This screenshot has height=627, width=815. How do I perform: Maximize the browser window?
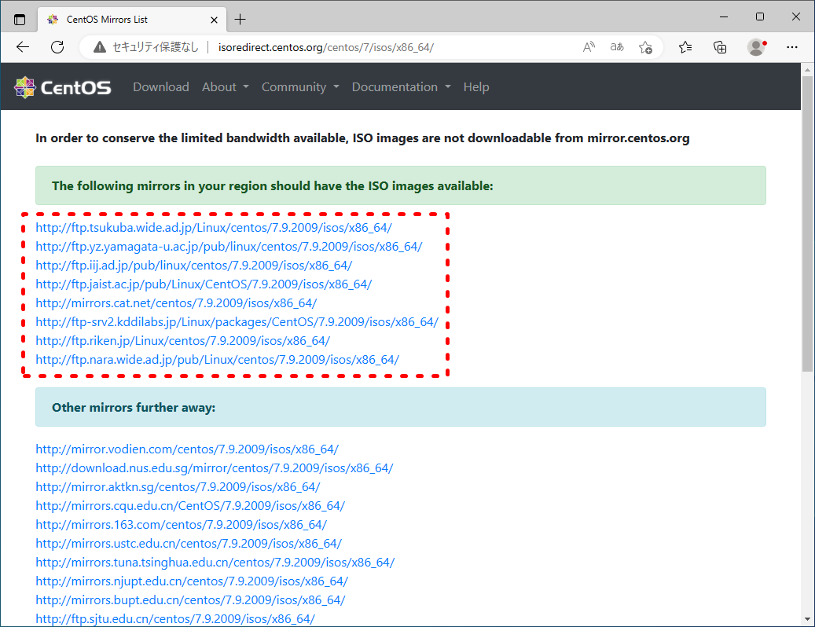[x=760, y=17]
